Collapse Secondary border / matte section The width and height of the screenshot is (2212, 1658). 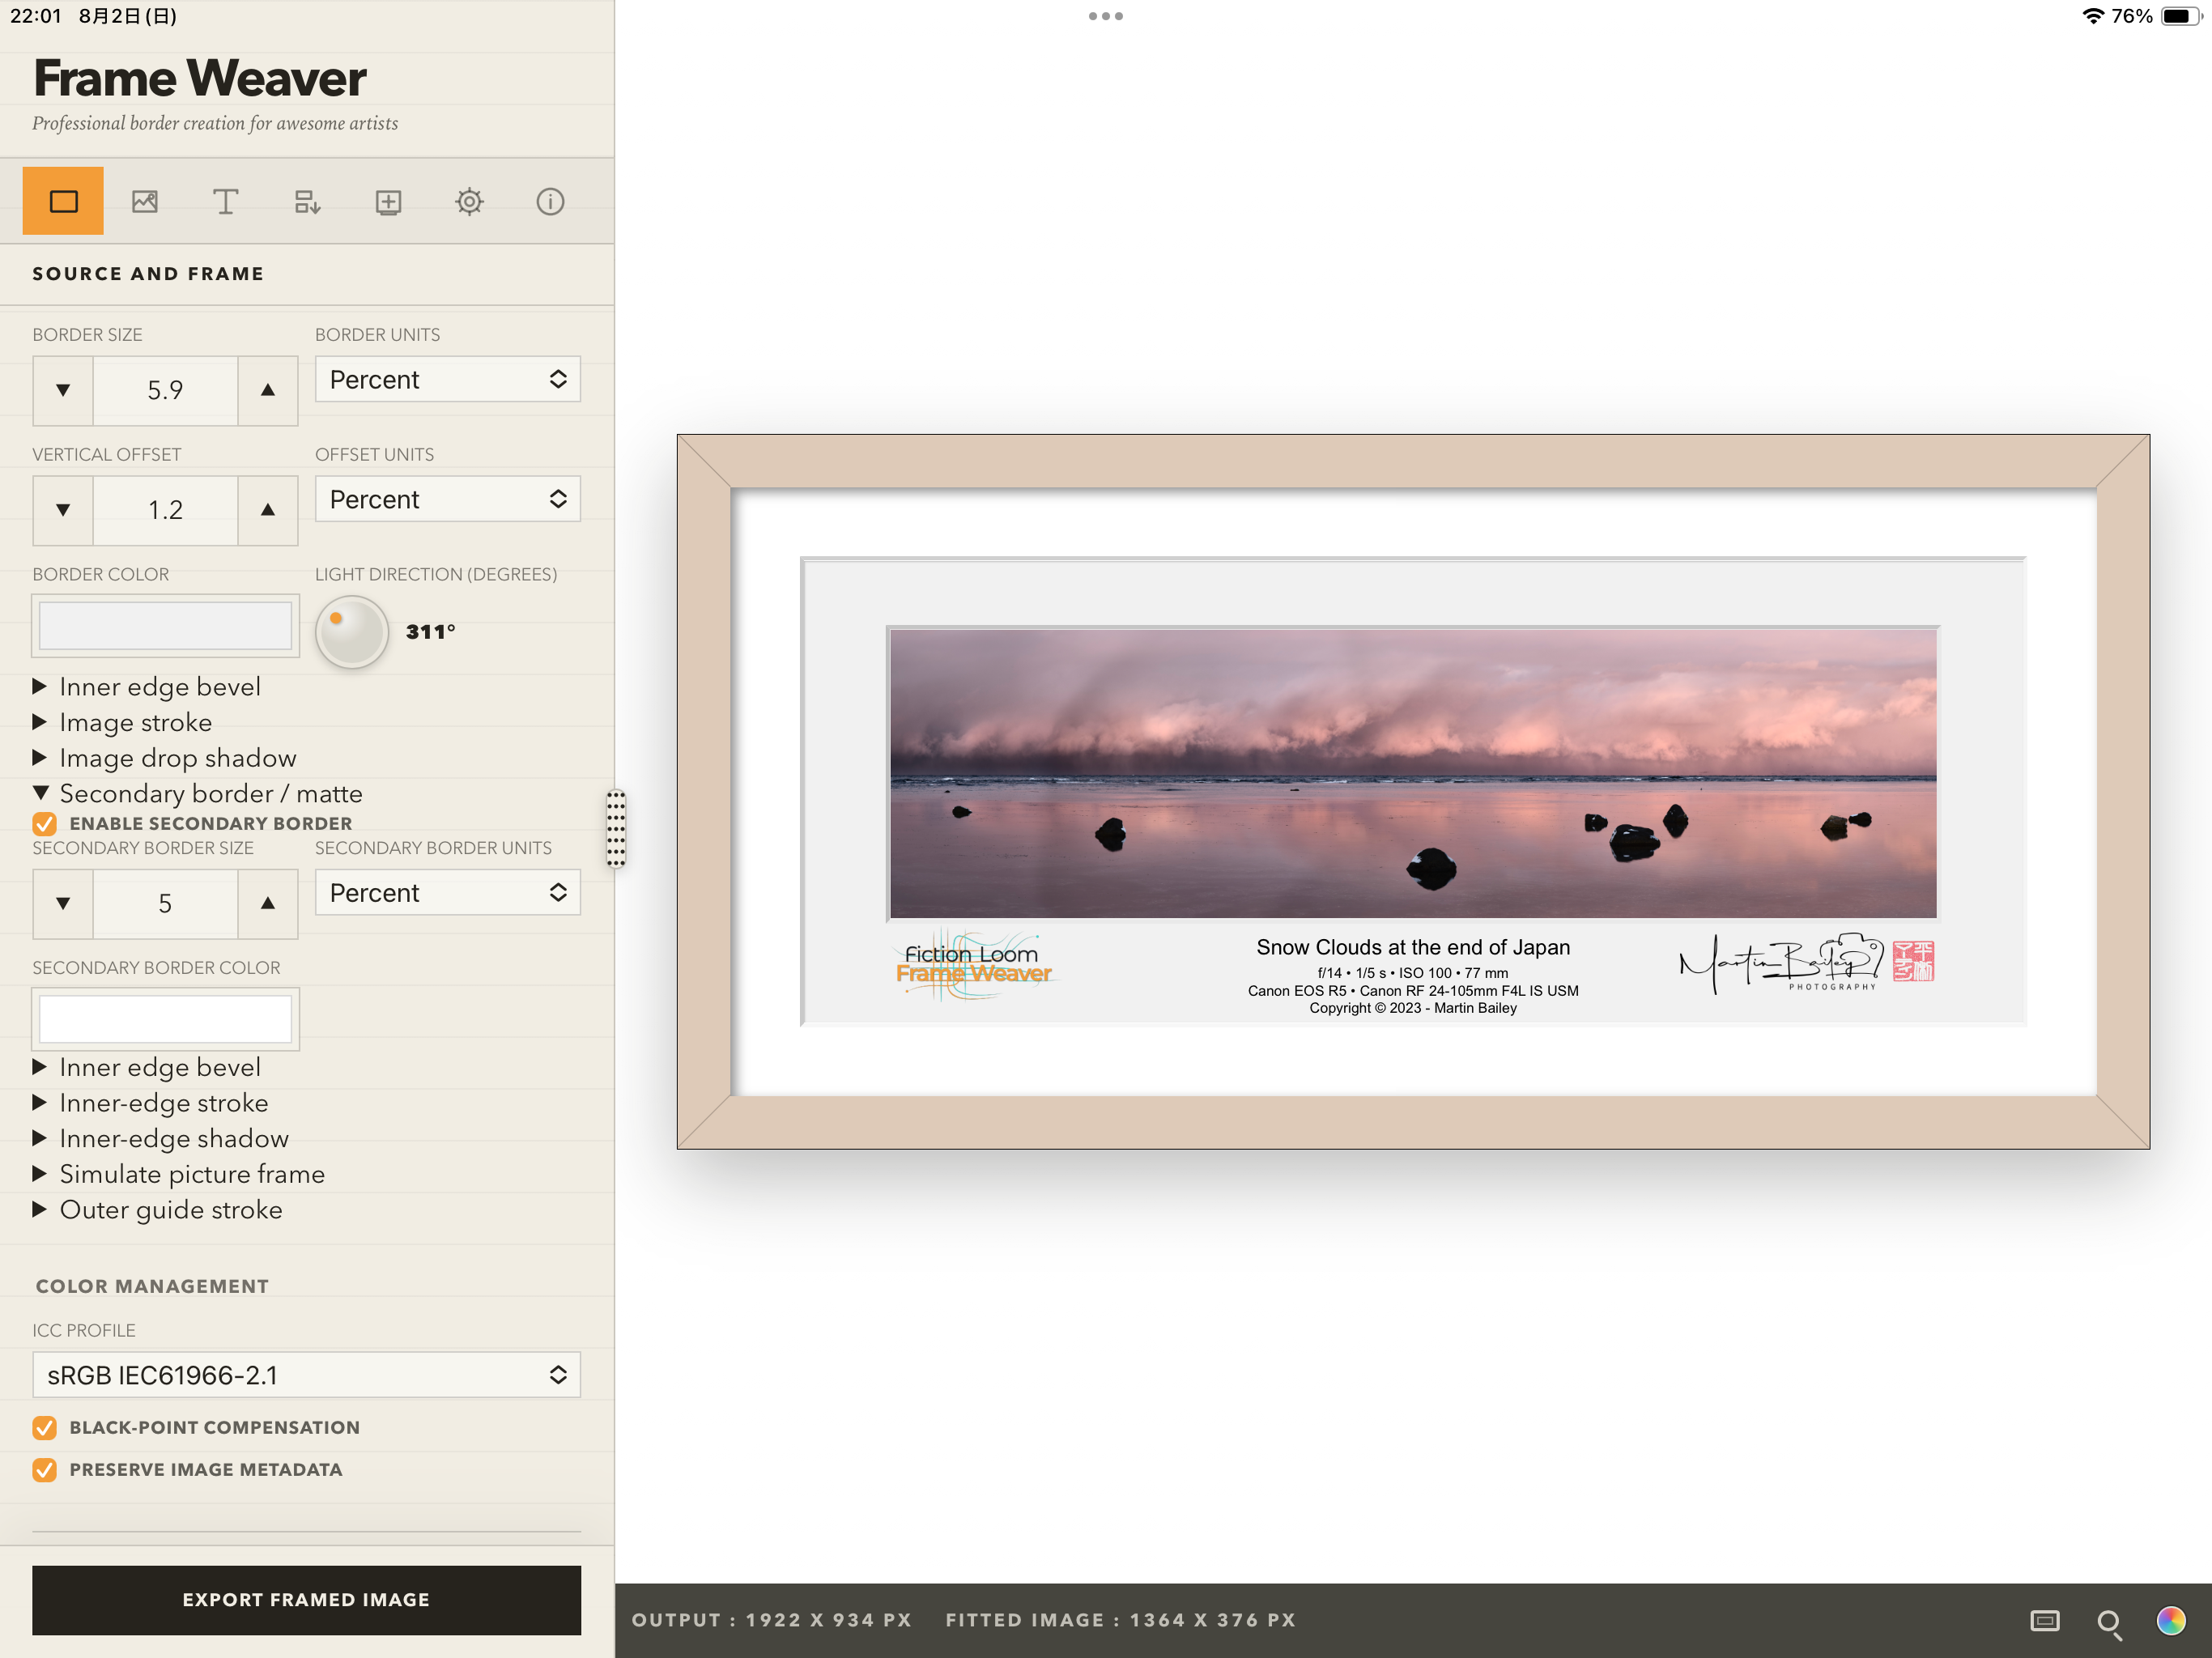point(198,794)
